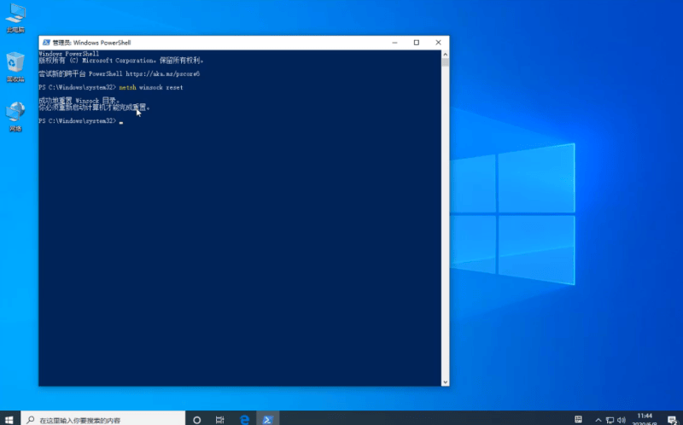This screenshot has width=683, height=425.
Task: Select the PowerShell taskbar button
Action: click(x=267, y=419)
